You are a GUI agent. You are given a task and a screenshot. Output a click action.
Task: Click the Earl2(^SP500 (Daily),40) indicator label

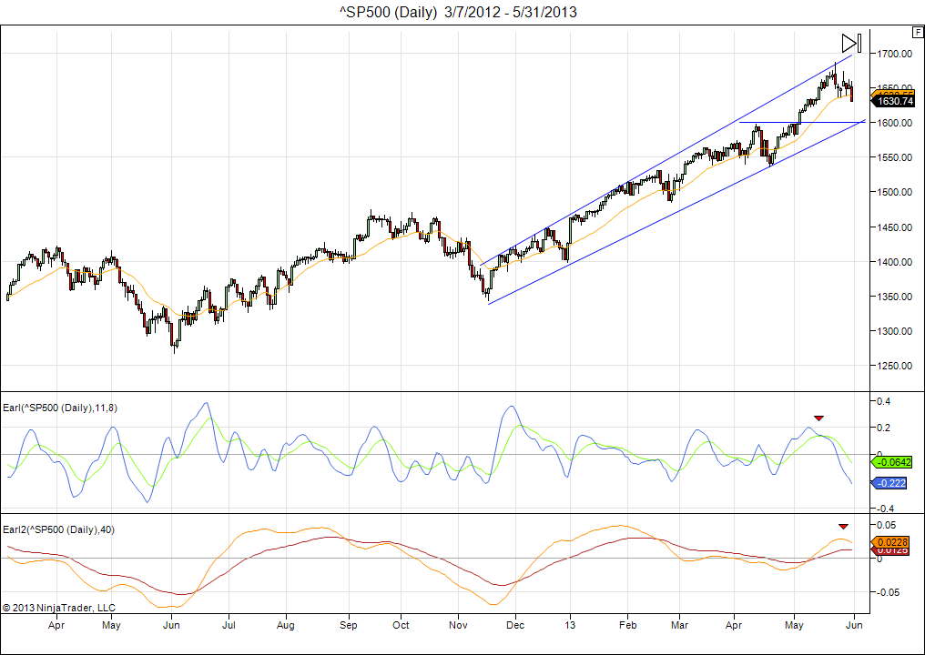pyautogui.click(x=56, y=529)
